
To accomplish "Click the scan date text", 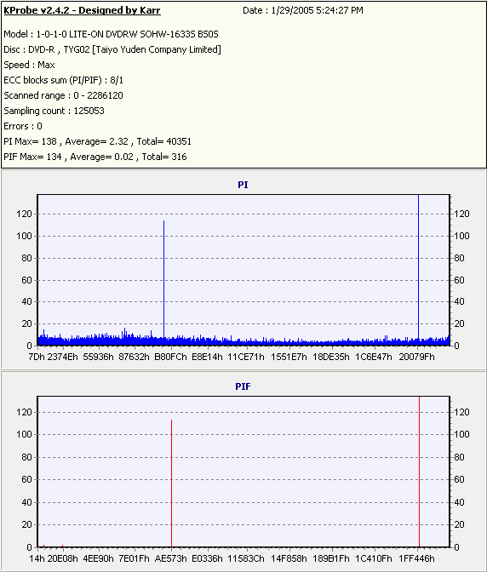I will 303,10.
